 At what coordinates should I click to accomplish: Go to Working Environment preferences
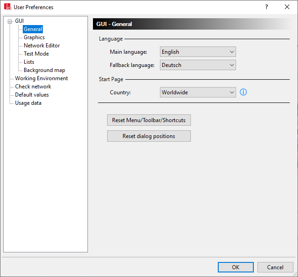(41, 78)
